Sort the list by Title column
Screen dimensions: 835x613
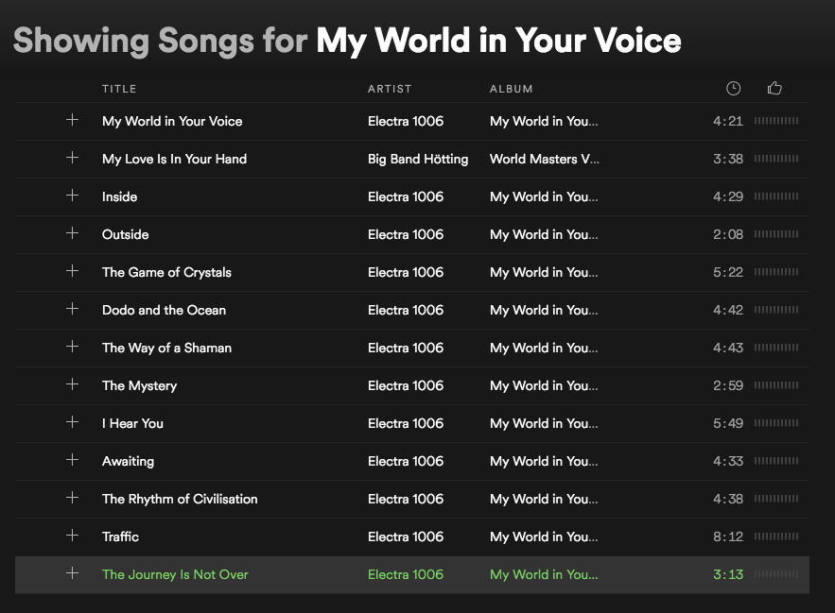[119, 89]
